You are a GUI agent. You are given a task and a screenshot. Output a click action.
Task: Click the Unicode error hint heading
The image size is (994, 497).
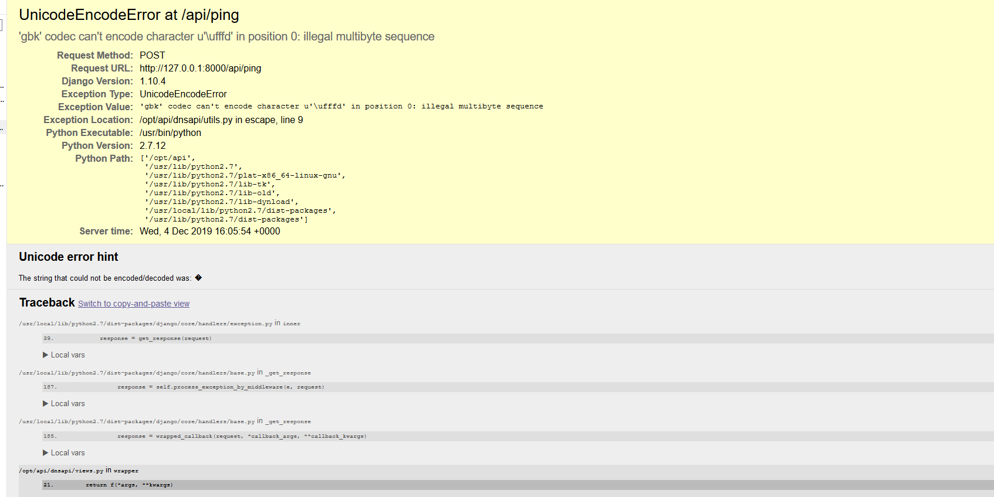[69, 257]
